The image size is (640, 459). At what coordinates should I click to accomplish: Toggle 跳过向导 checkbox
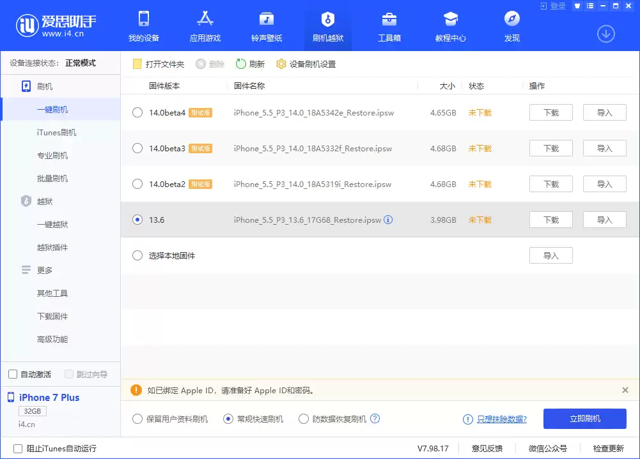tap(69, 374)
